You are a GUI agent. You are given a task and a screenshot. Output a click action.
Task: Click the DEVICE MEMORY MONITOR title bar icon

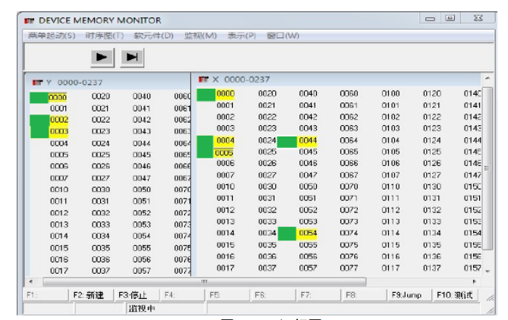(29, 20)
